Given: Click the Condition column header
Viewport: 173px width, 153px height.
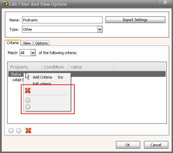Looking at the screenshot, I should 55,67.
